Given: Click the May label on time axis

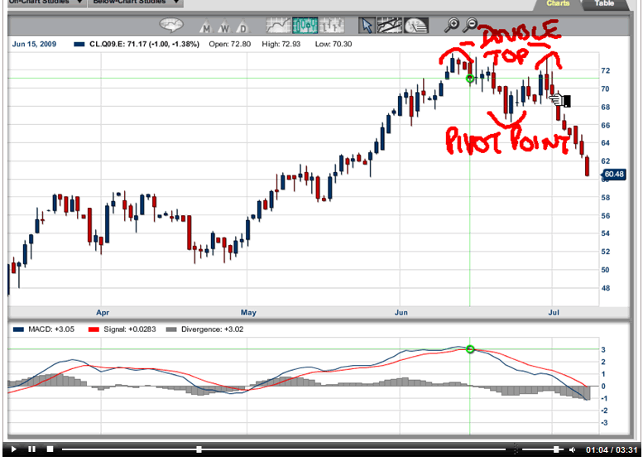Looking at the screenshot, I should click(248, 313).
